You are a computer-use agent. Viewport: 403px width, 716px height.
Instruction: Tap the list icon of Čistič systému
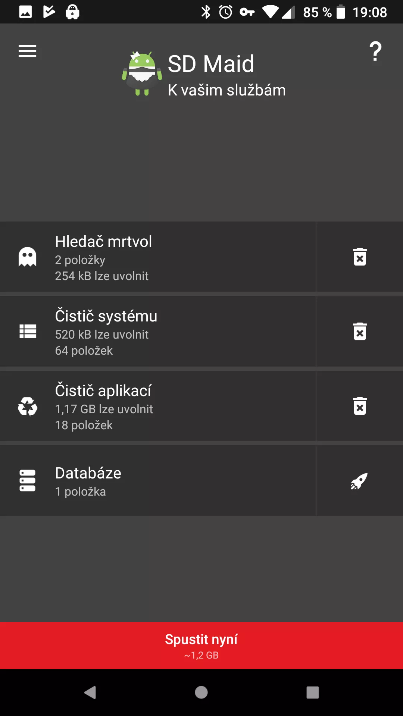coord(28,332)
